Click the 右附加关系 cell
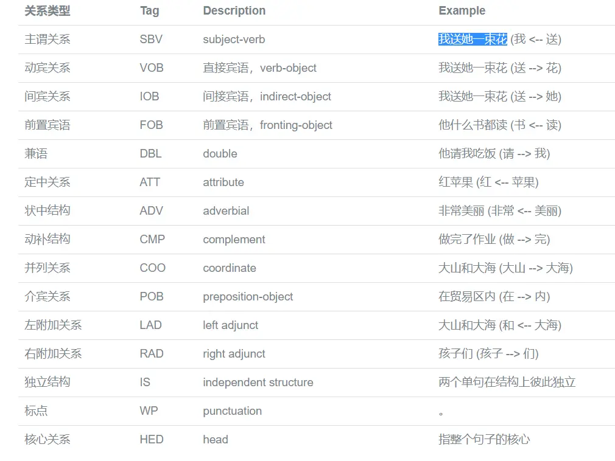The width and height of the screenshot is (615, 461). click(x=53, y=354)
